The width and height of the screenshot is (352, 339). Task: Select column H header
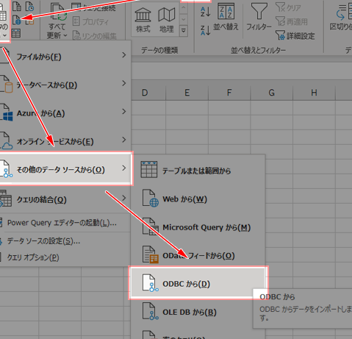click(314, 93)
